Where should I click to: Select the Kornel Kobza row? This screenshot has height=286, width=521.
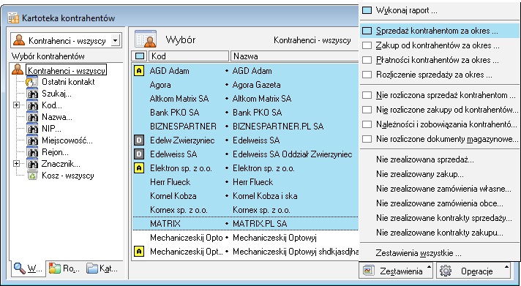pyautogui.click(x=246, y=196)
